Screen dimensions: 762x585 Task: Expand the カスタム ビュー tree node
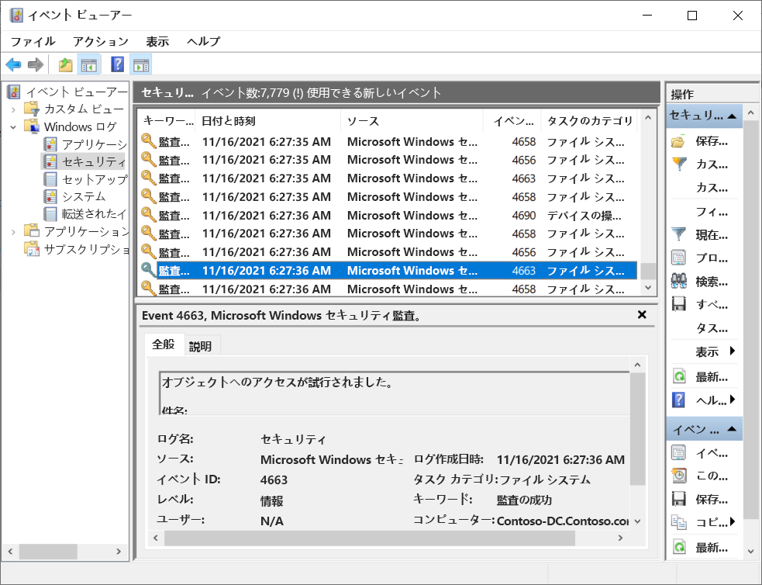[x=13, y=109]
